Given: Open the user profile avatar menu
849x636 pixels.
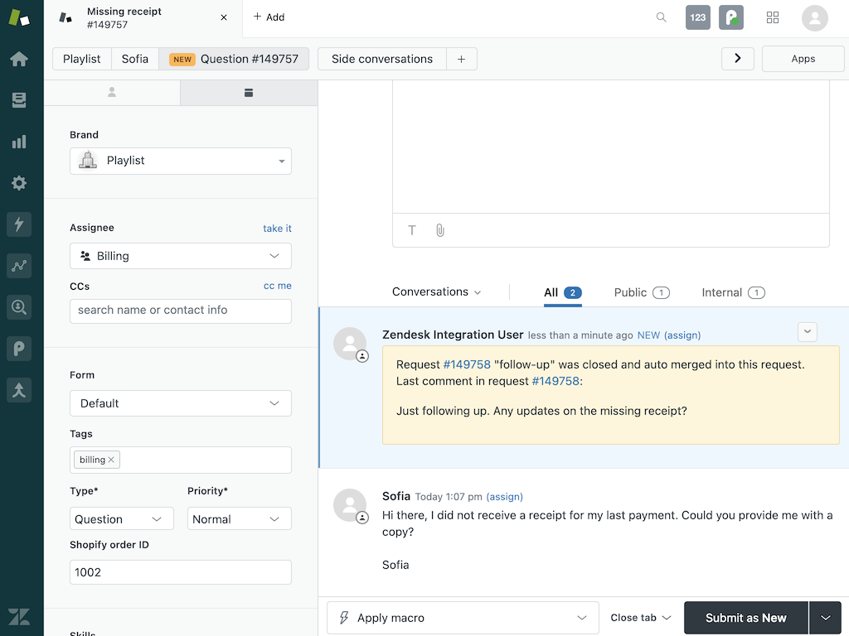Looking at the screenshot, I should 815,18.
